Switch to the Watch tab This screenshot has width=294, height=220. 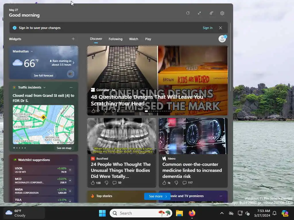[134, 39]
